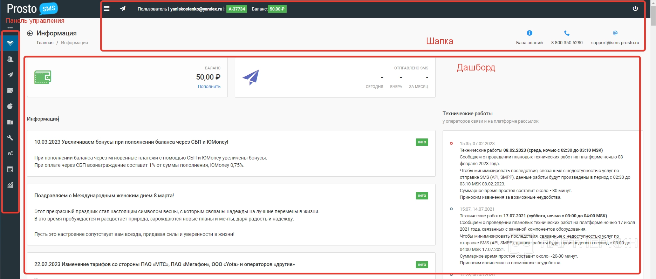Click the 50,00 ₽ amount in balance card

208,77
